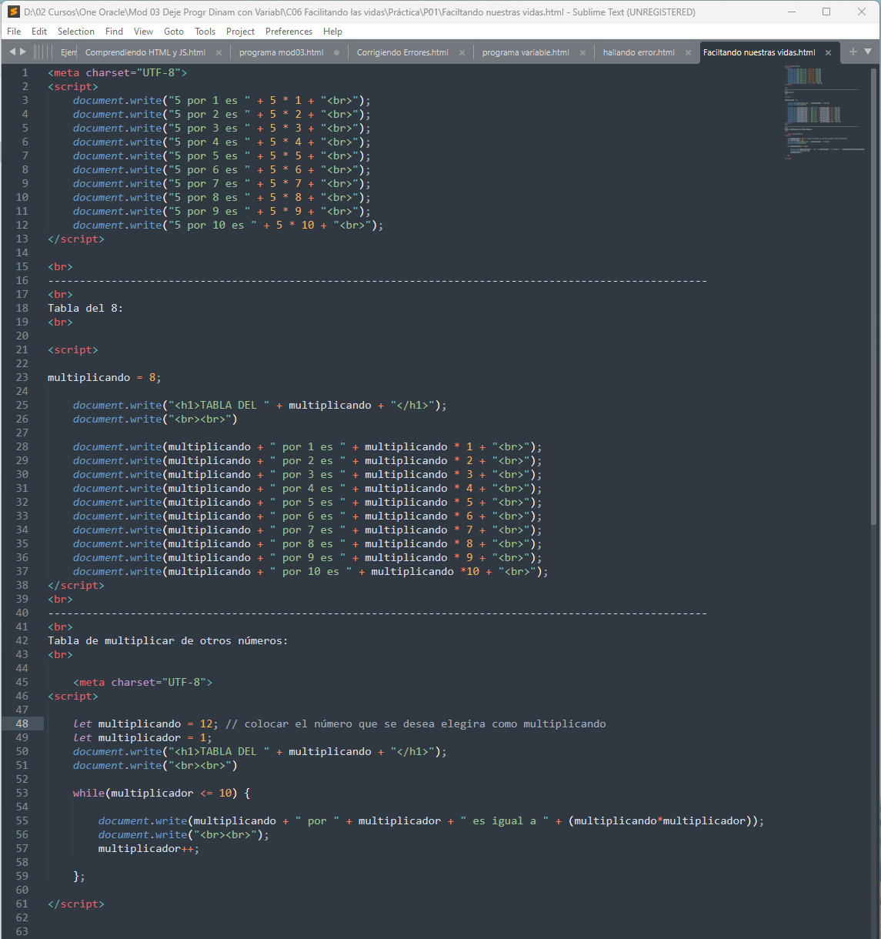The height and width of the screenshot is (939, 881).
Task: Click '5 por 1 es' line 3
Action: (x=222, y=100)
